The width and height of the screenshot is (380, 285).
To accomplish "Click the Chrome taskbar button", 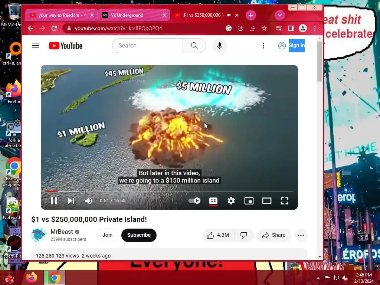I will [x=54, y=278].
